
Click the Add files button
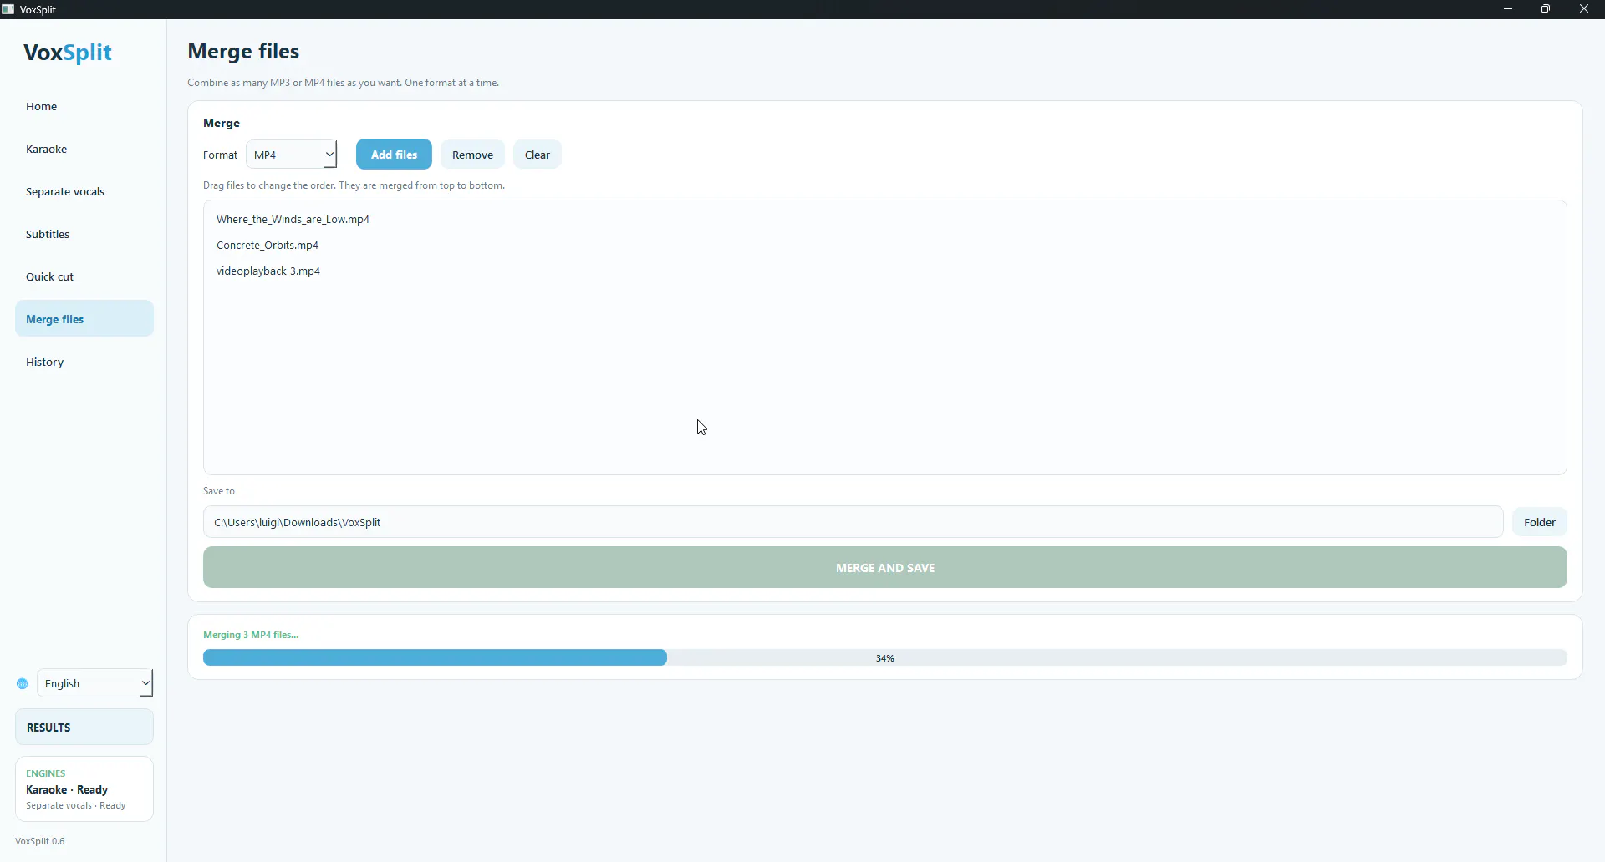click(x=394, y=155)
